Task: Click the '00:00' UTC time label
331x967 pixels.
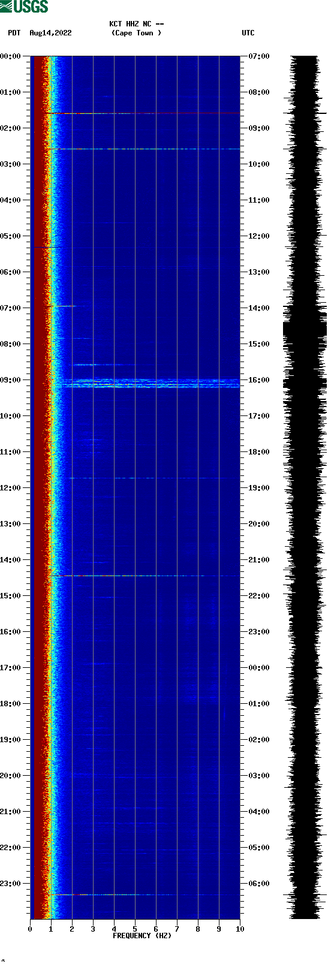Action: [259, 668]
